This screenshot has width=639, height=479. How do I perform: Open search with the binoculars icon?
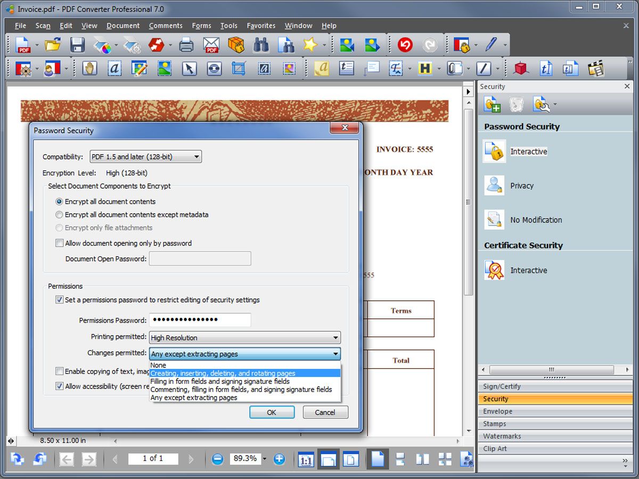[x=261, y=45]
